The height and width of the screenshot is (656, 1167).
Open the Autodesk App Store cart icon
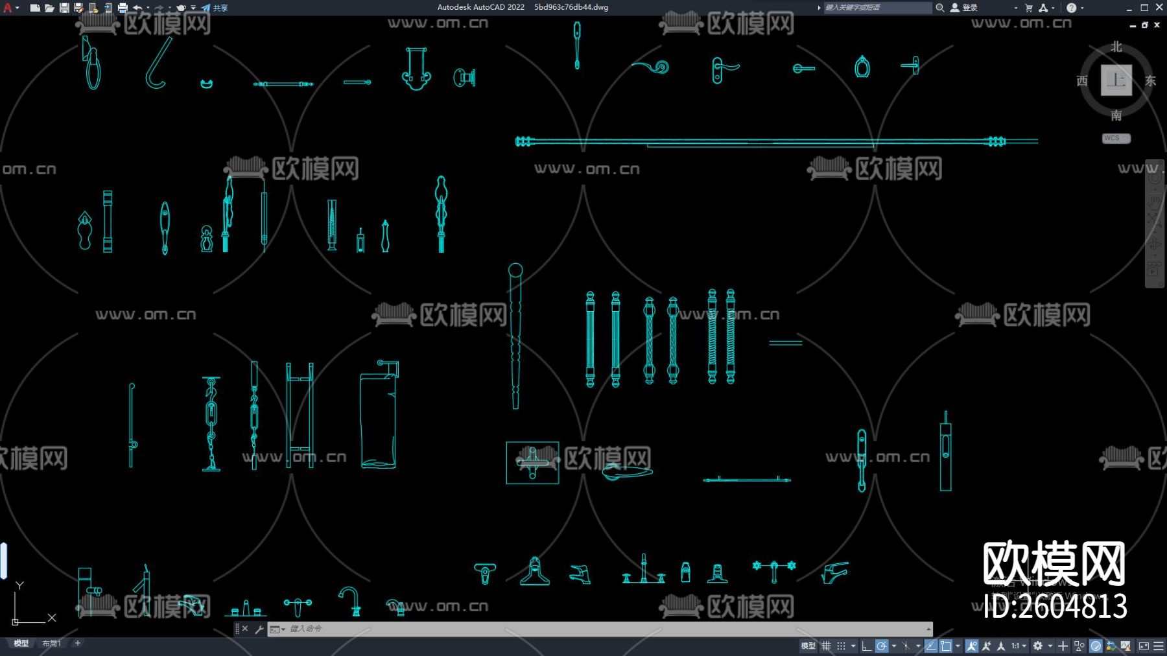[1029, 8]
